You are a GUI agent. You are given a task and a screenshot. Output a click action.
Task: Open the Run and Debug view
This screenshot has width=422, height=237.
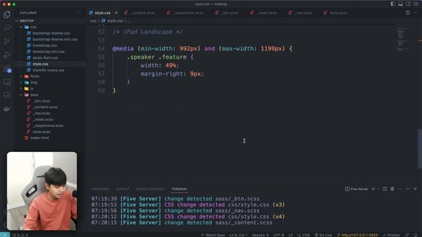(7, 55)
